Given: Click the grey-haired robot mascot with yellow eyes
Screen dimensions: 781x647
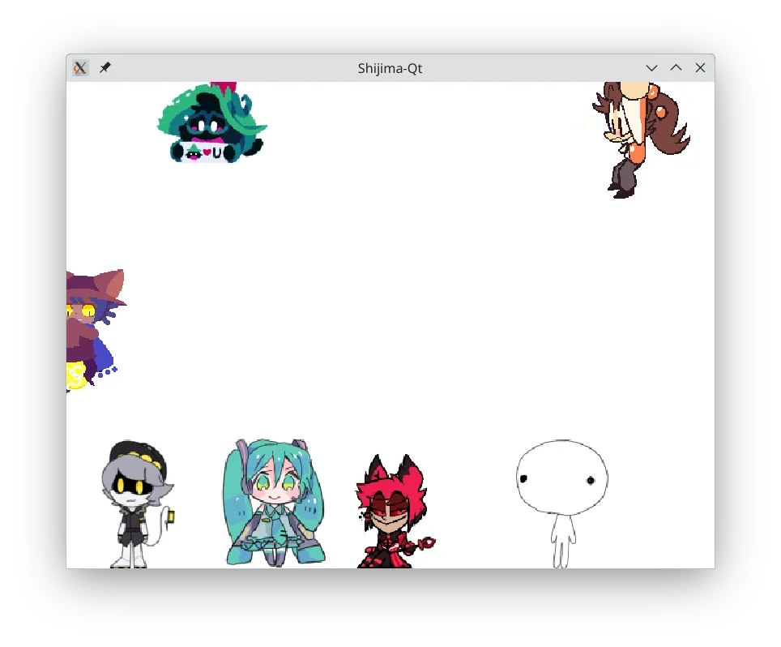Looking at the screenshot, I should click(138, 504).
